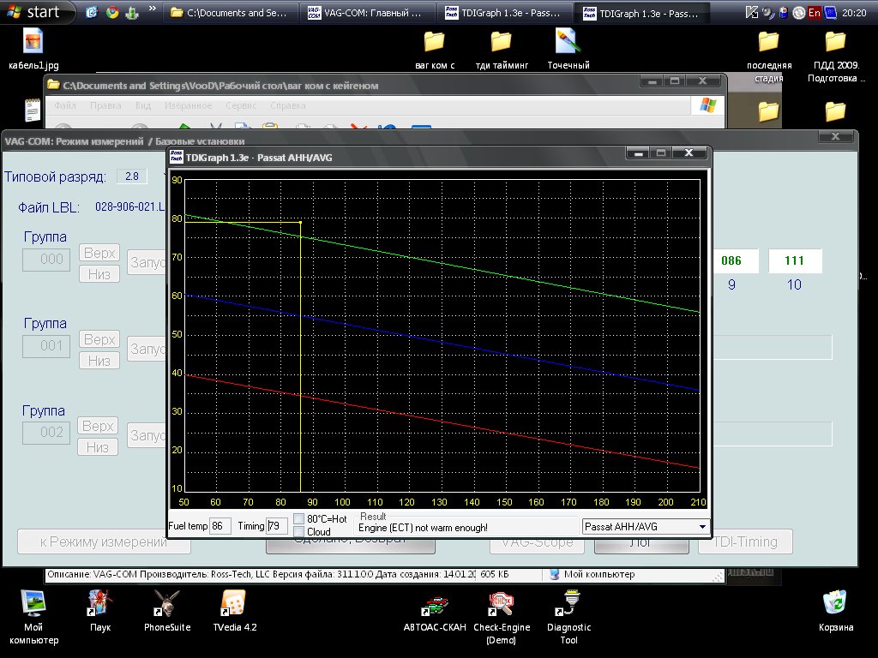Click Верх button for group 000

99,253
